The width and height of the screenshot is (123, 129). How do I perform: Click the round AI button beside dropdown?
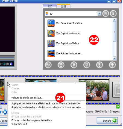pyautogui.click(x=106, y=13)
